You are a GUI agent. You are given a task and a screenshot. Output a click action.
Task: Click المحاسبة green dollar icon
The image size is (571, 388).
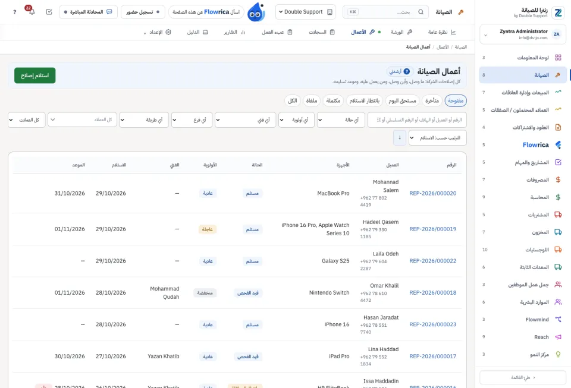(x=558, y=197)
